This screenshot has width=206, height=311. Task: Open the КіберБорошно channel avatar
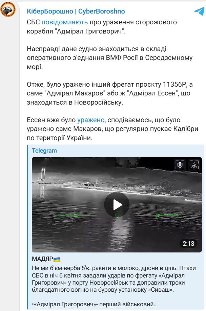click(x=8, y=9)
